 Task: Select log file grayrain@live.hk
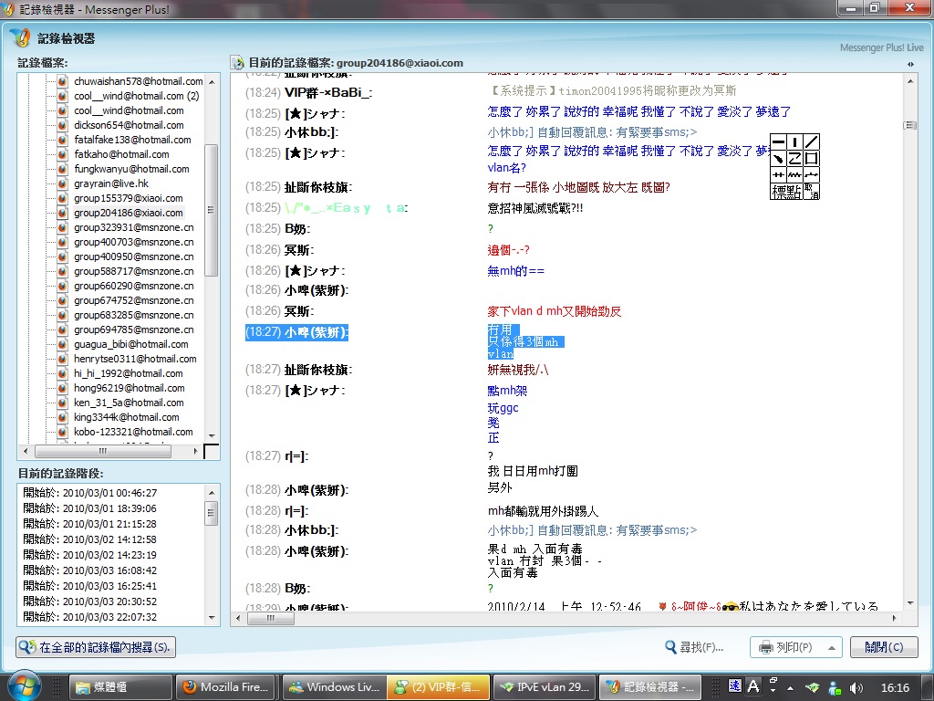pos(105,183)
